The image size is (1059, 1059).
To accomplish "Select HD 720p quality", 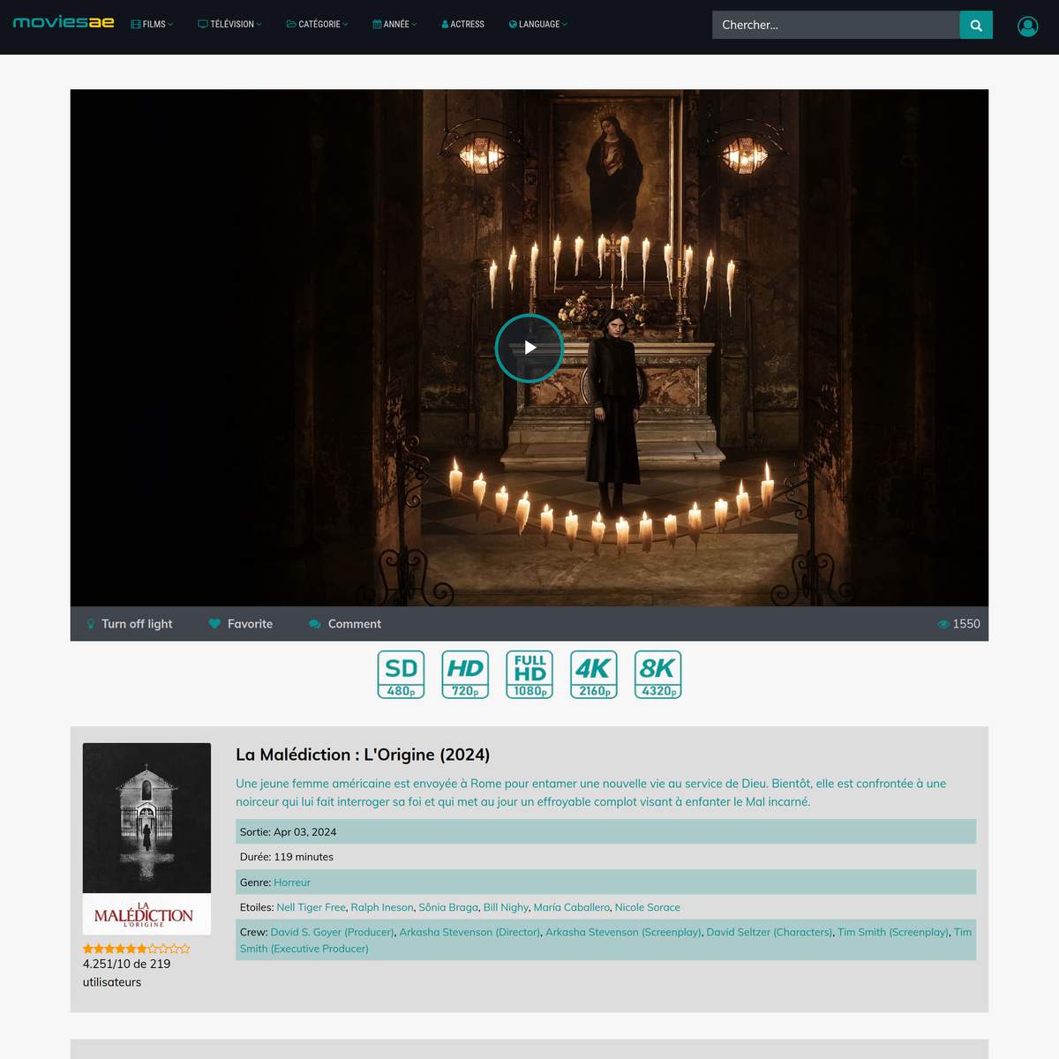I will [465, 674].
